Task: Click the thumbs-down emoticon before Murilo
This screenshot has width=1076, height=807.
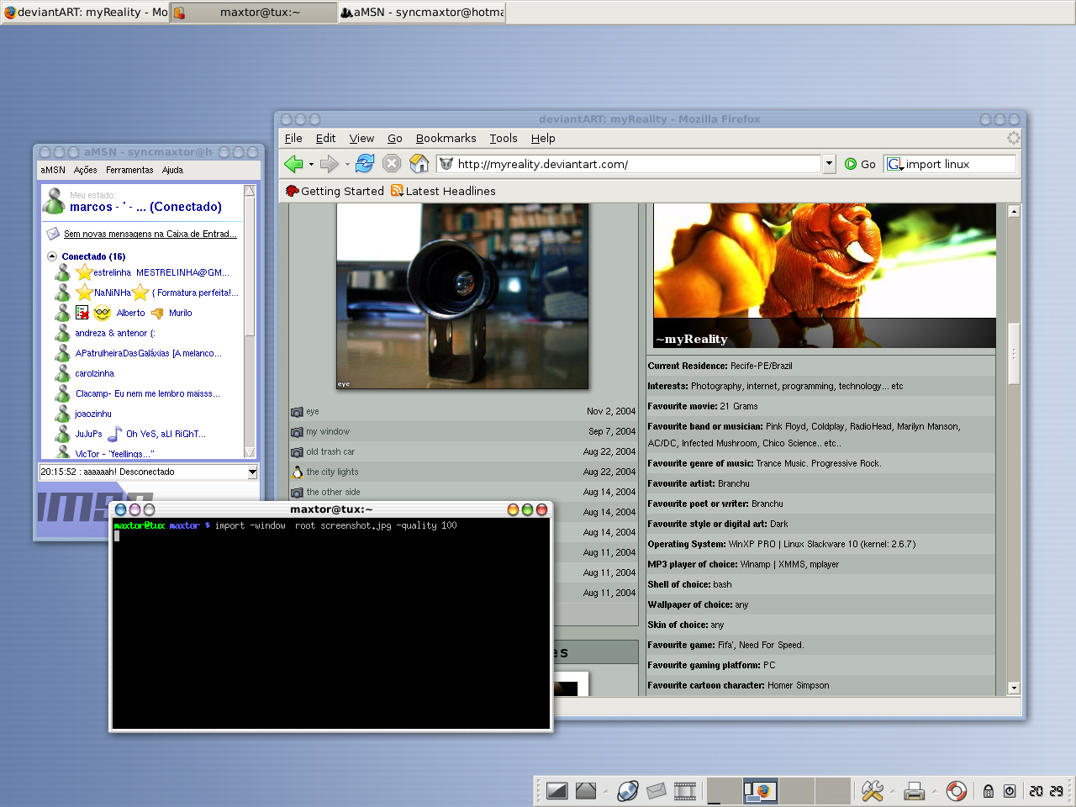Action: point(157,314)
